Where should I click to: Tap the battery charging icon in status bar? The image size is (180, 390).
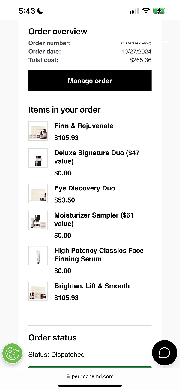point(160,11)
